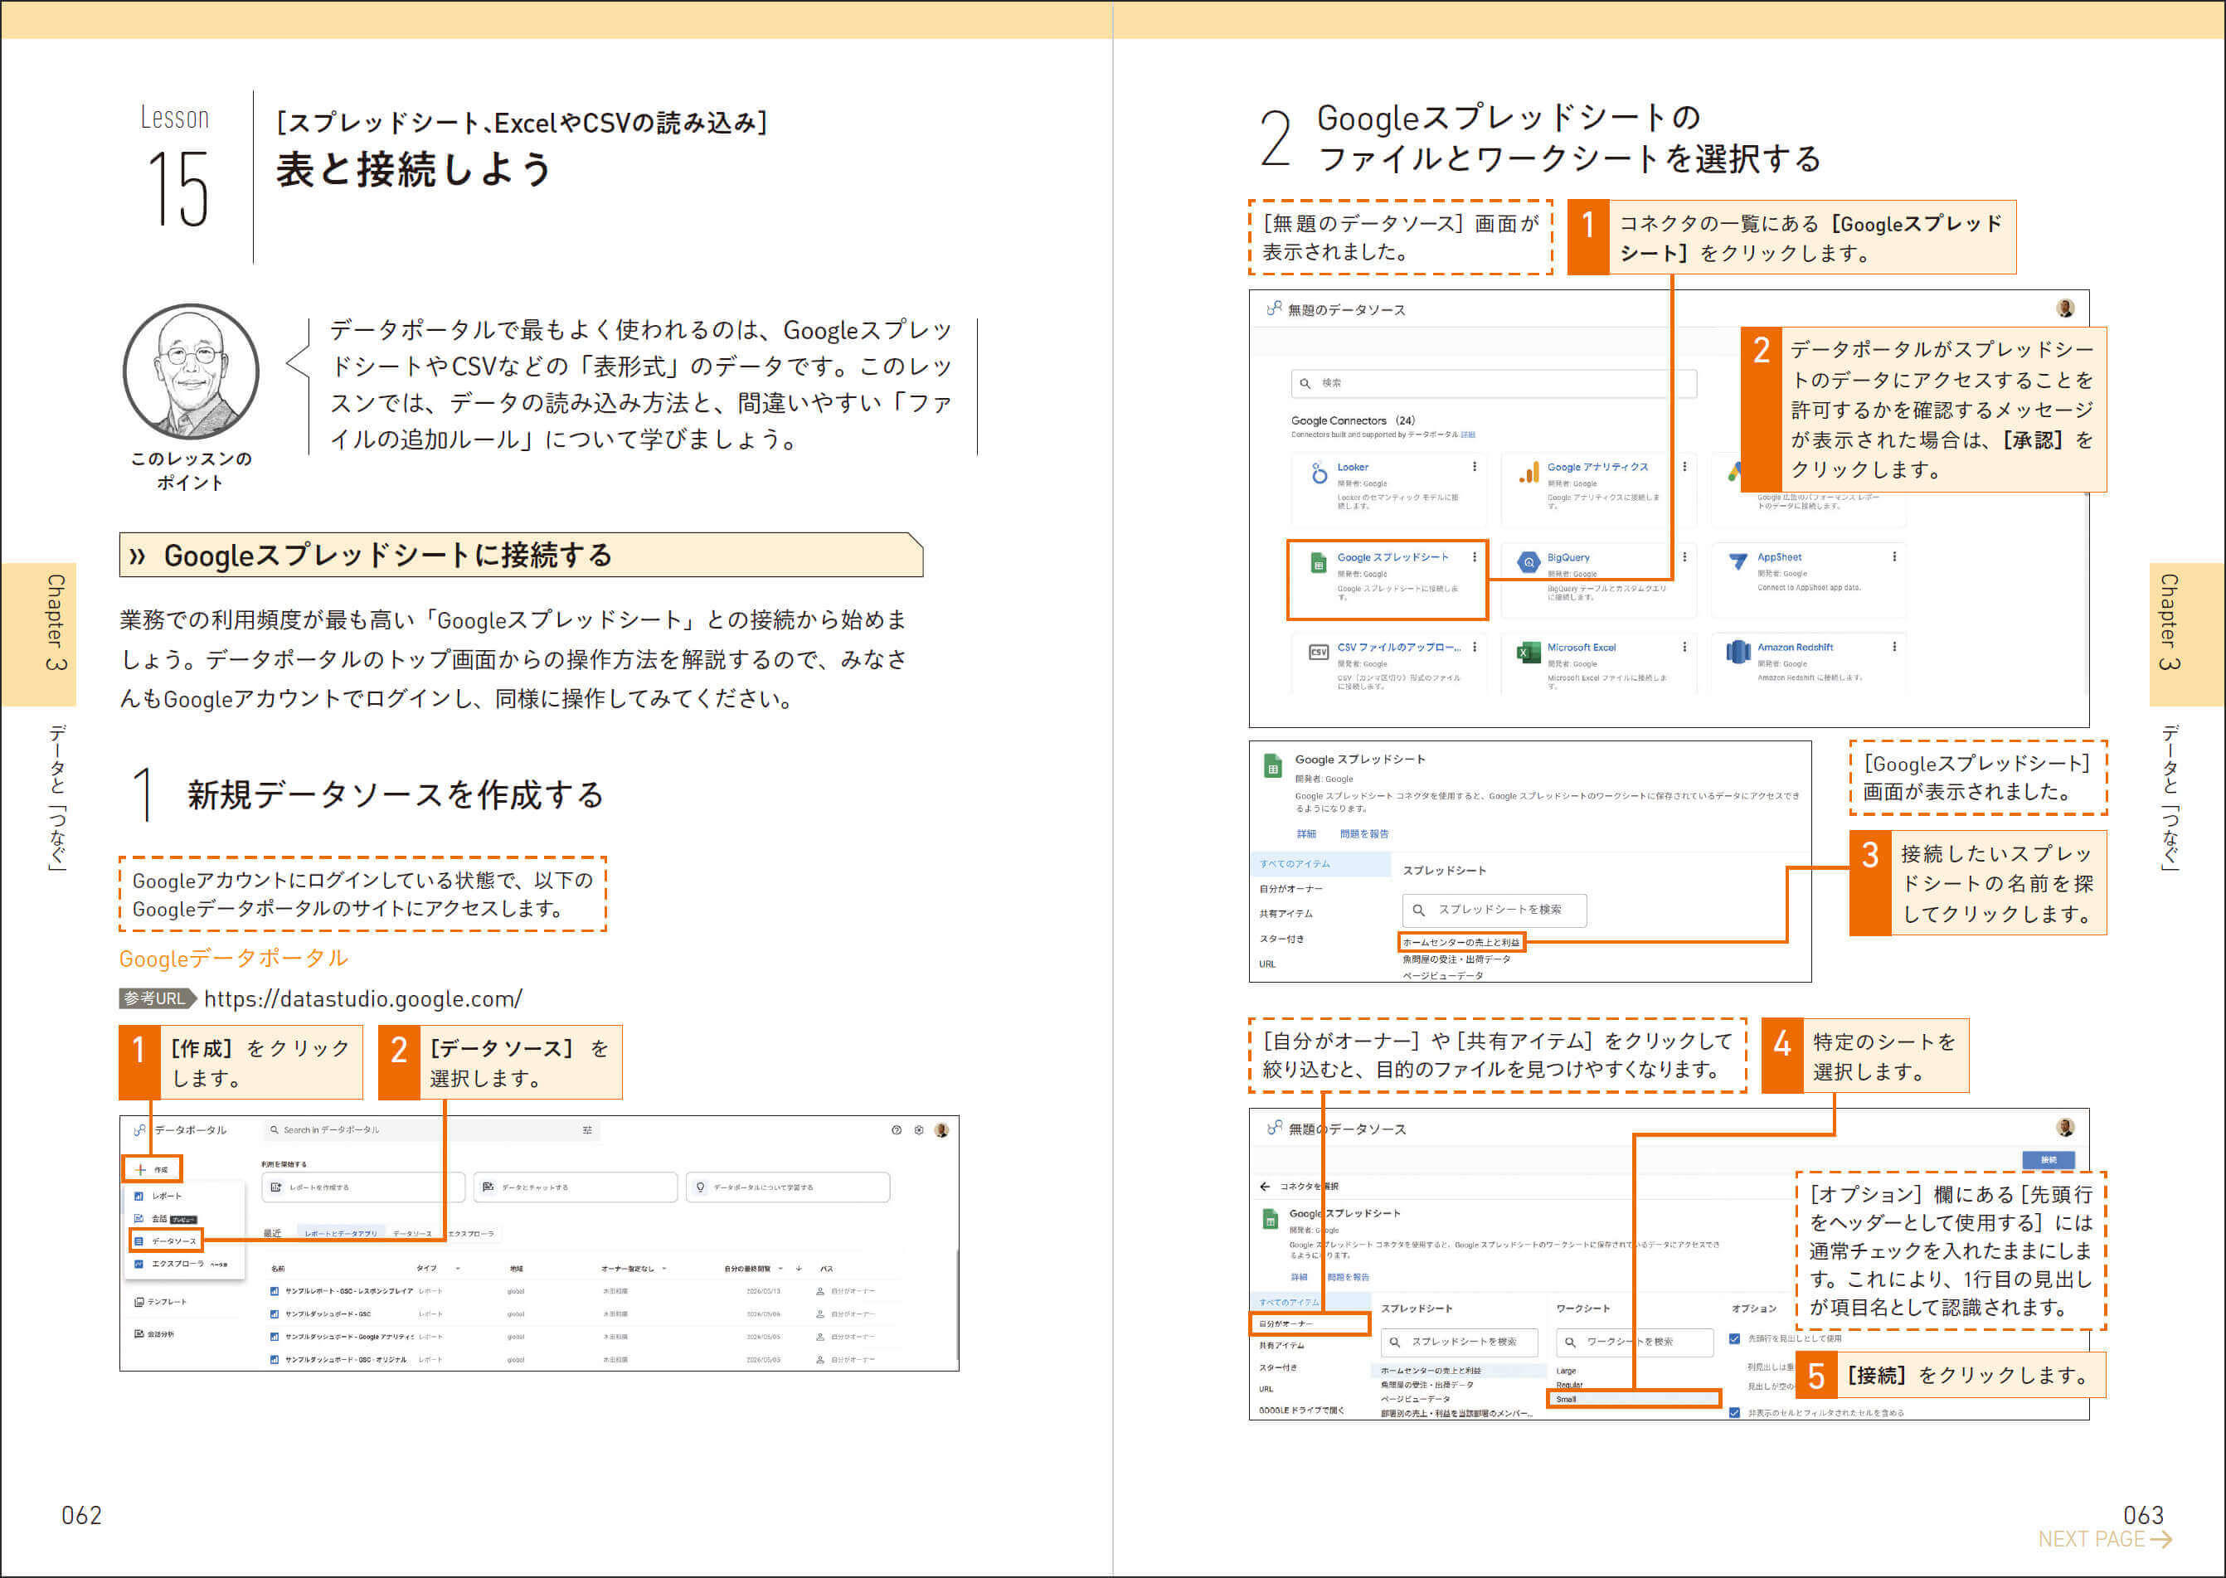Open Microsoft Excel connector more options menu
Screen dimensions: 2226x1578
point(1684,647)
